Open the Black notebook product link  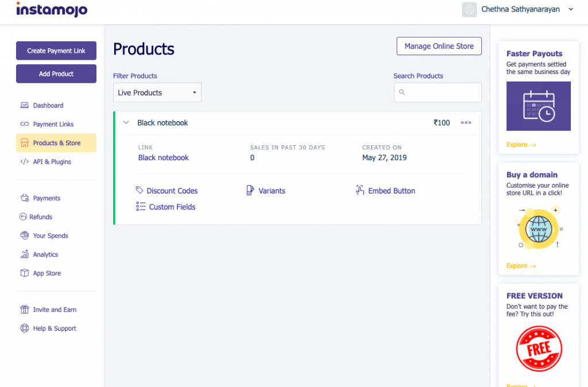pos(163,158)
